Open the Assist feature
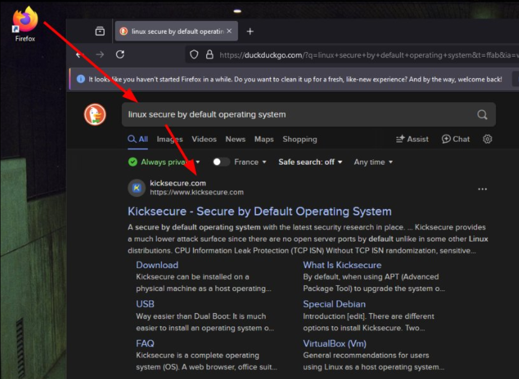Viewport: 519px width, 379px height. point(412,139)
